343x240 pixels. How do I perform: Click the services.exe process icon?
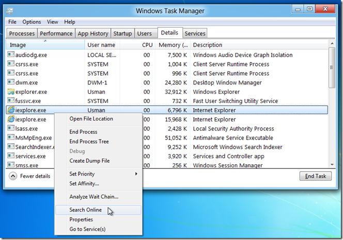pos(11,156)
